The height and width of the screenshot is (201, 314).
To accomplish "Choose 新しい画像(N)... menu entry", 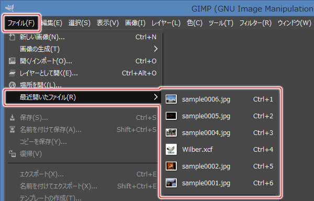I will point(83,37).
